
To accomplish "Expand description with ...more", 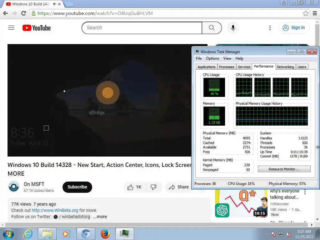I will 100,217.
